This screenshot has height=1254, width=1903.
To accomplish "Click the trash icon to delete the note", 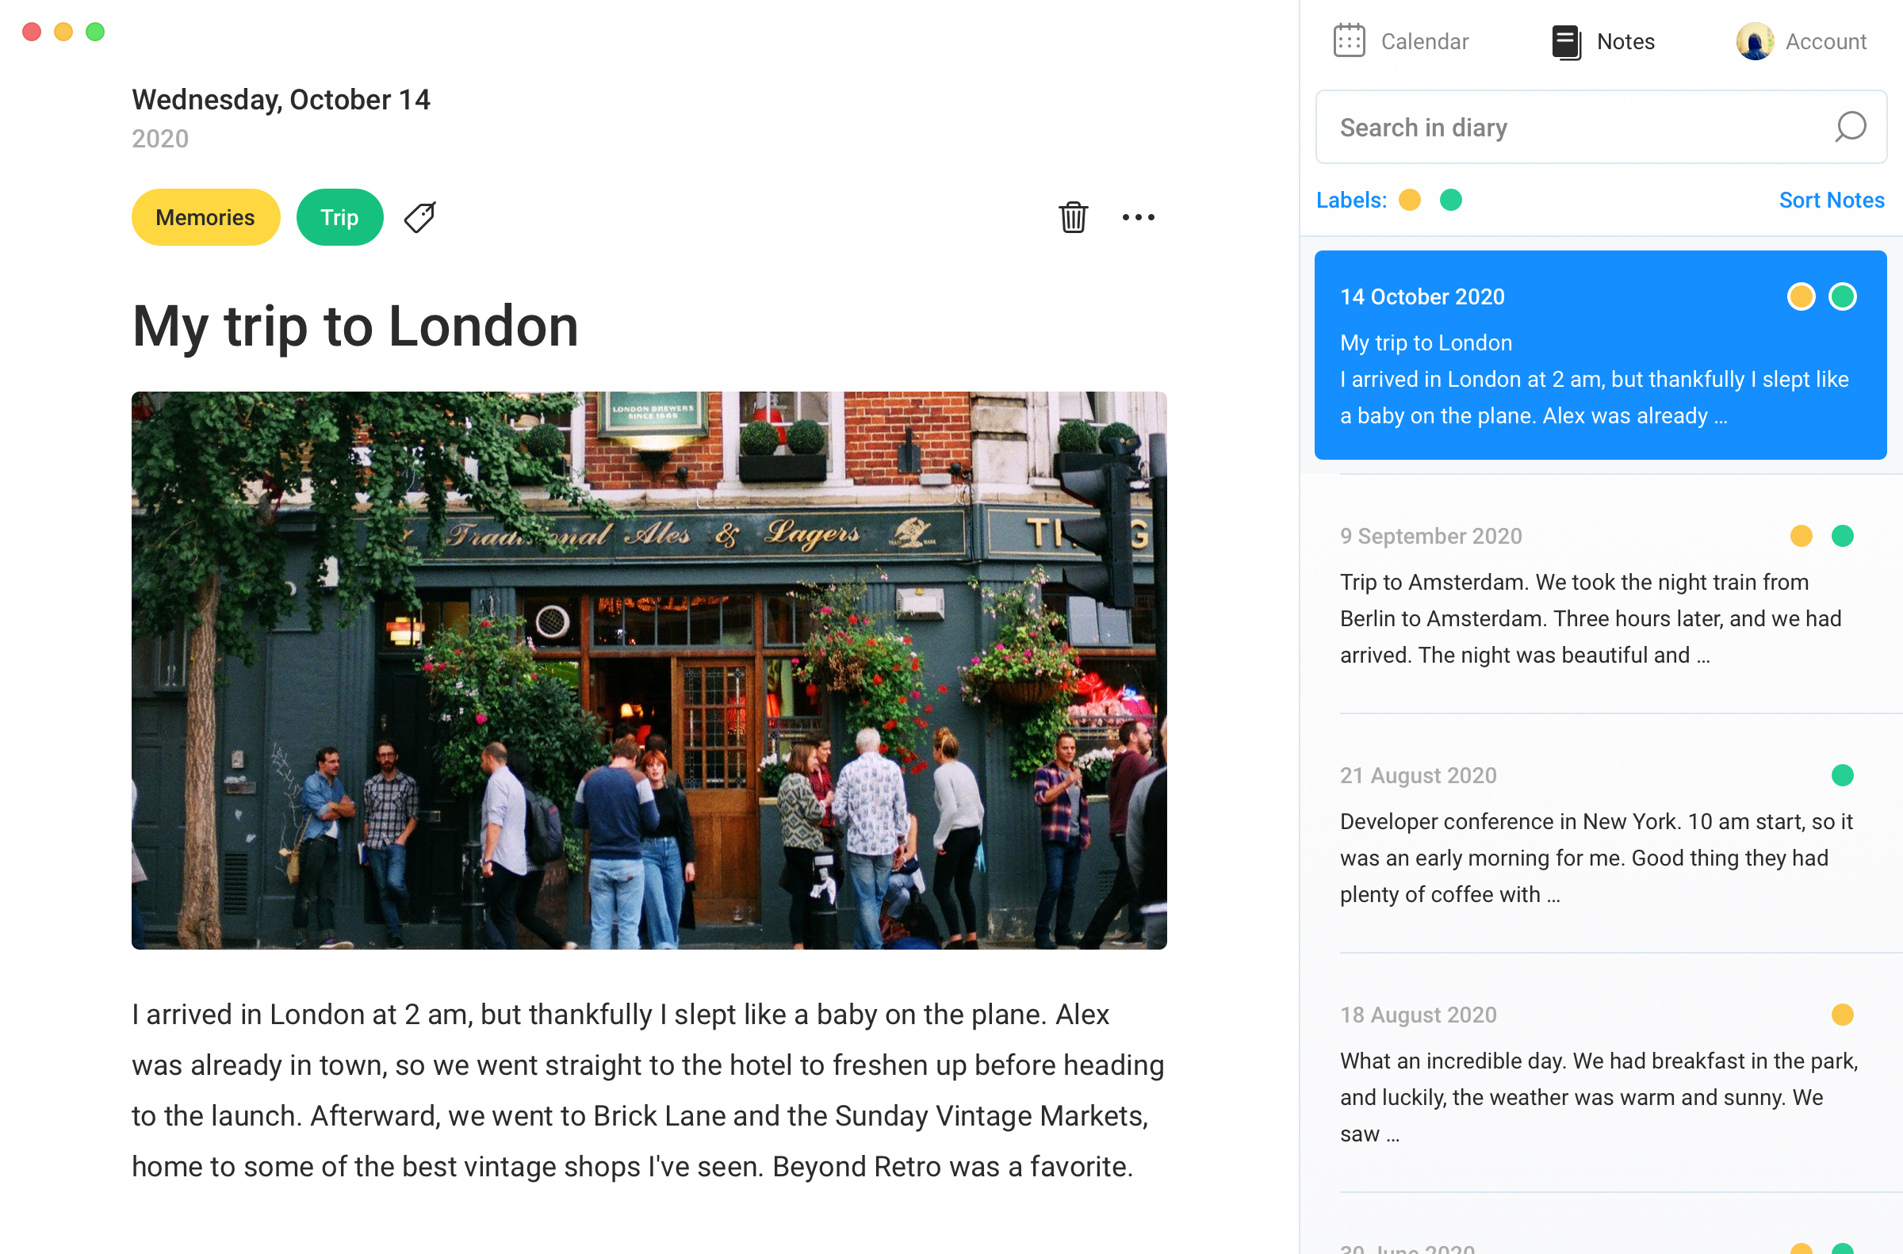I will coord(1073,217).
